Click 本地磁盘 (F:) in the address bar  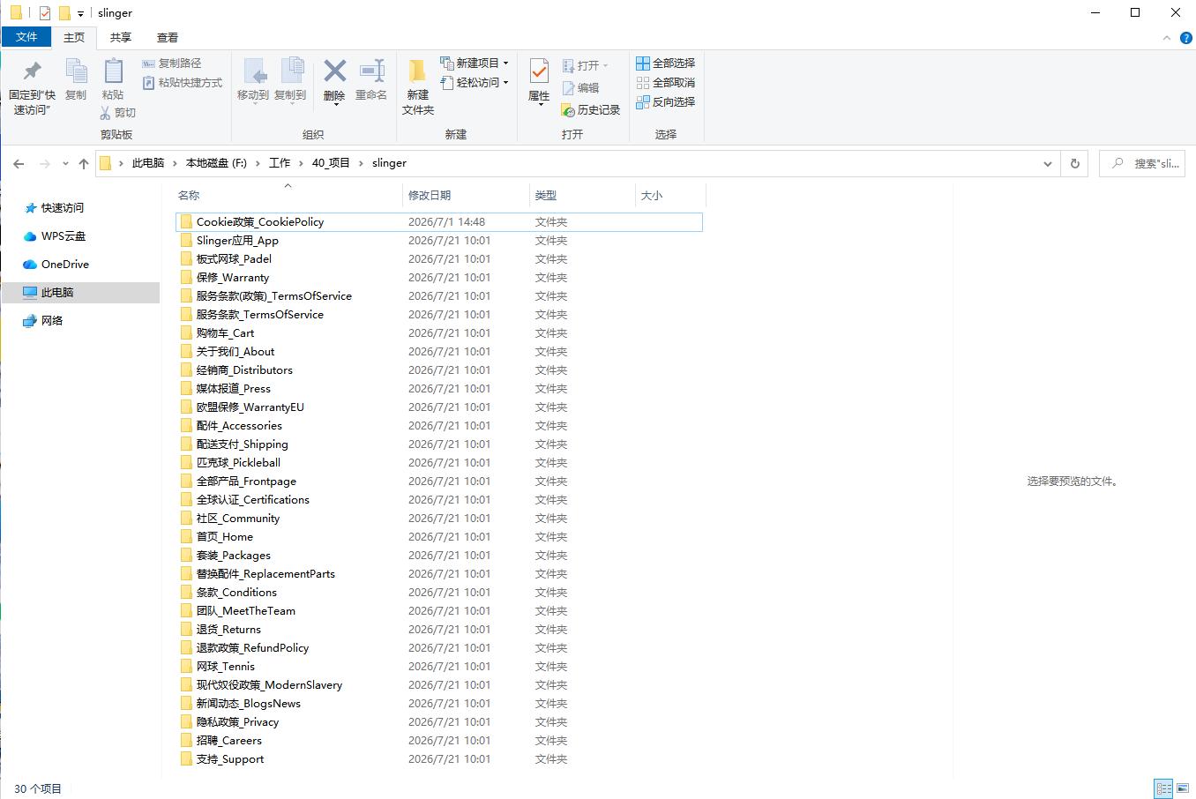pos(216,163)
